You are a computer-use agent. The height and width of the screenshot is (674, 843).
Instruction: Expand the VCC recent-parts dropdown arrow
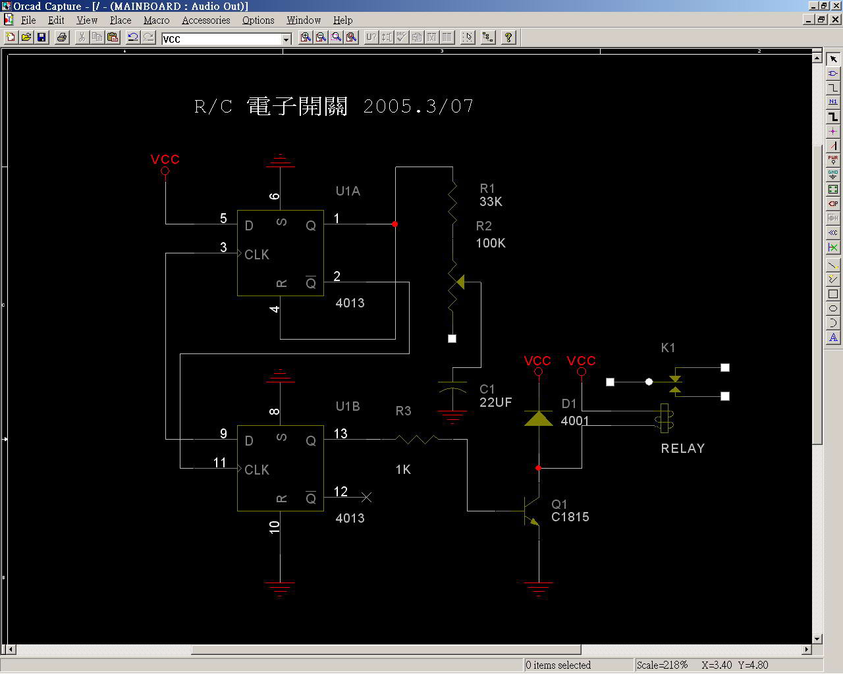(x=286, y=39)
